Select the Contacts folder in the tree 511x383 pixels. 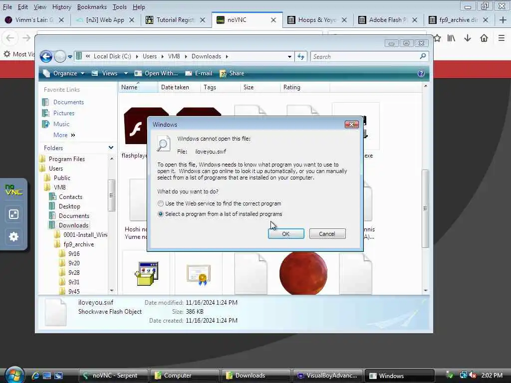[70, 196]
